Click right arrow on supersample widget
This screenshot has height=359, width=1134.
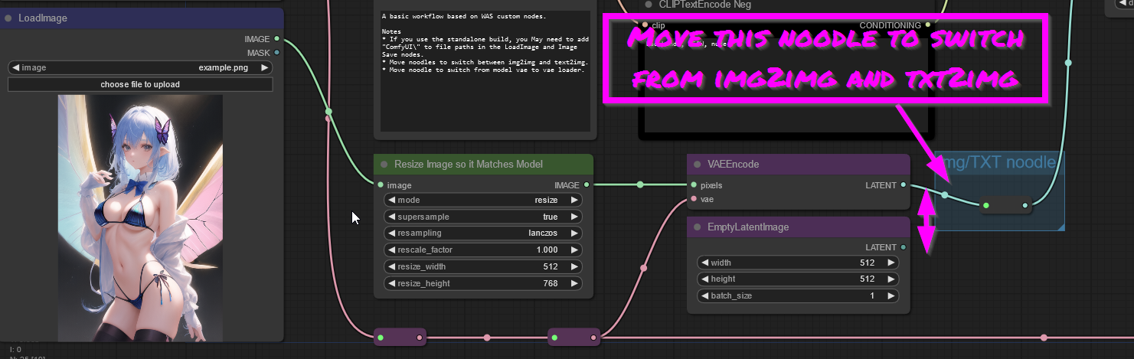point(574,217)
